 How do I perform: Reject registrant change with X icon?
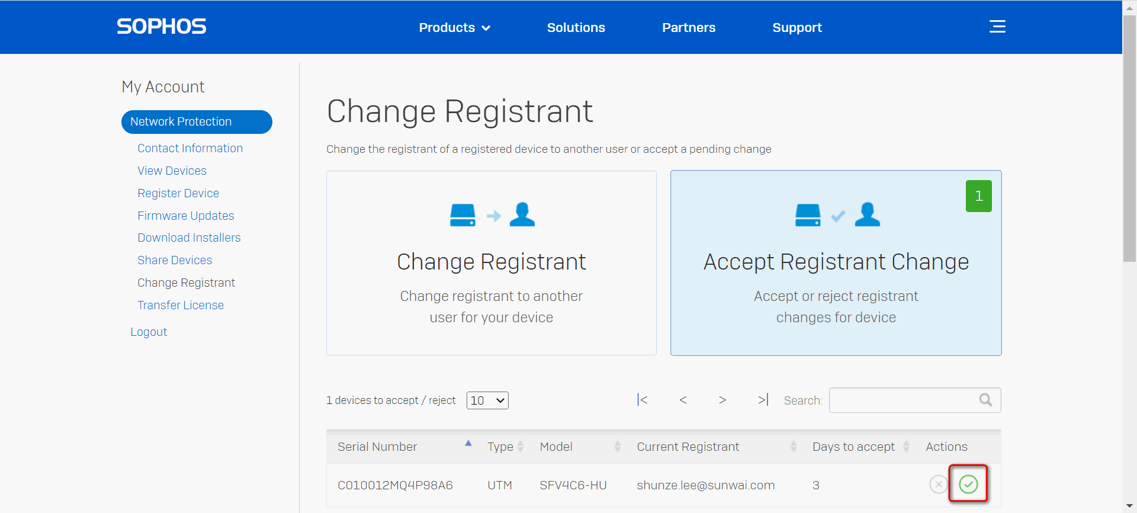939,484
